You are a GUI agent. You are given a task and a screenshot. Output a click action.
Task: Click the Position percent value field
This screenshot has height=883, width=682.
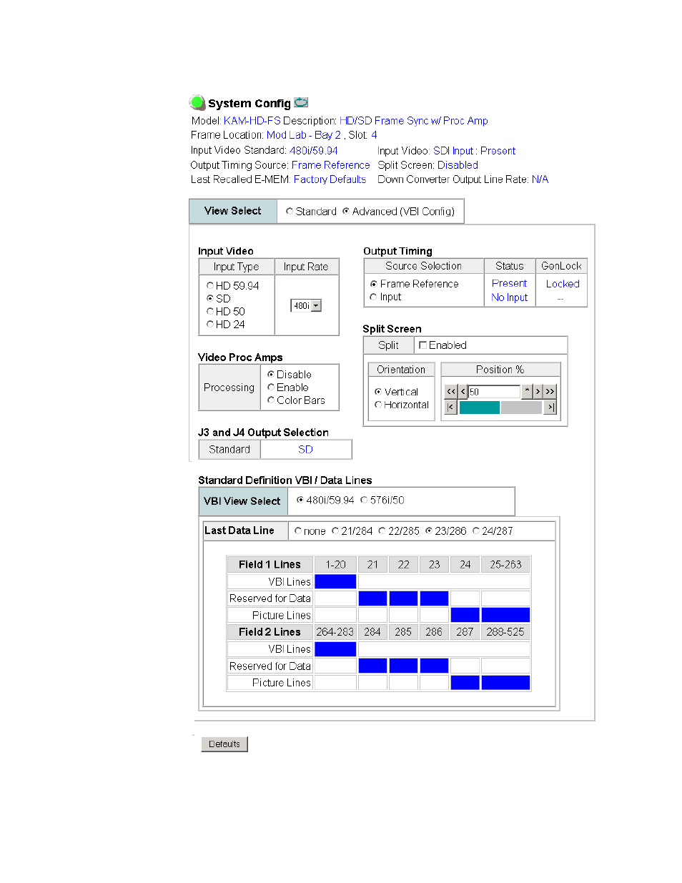tap(494, 392)
